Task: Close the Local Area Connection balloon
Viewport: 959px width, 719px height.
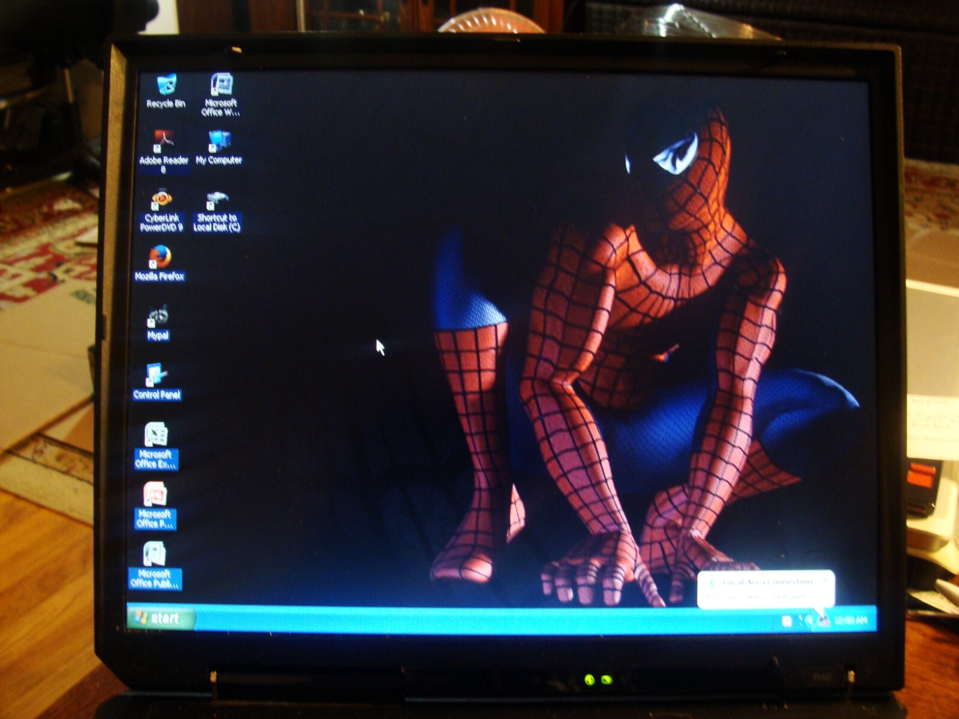Action: [x=825, y=580]
